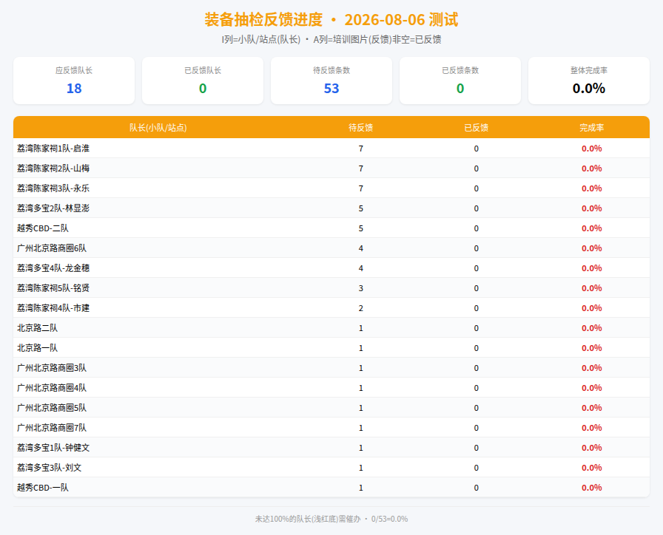Select row 越秀CBD-二队
The width and height of the screenshot is (663, 535).
(331, 228)
